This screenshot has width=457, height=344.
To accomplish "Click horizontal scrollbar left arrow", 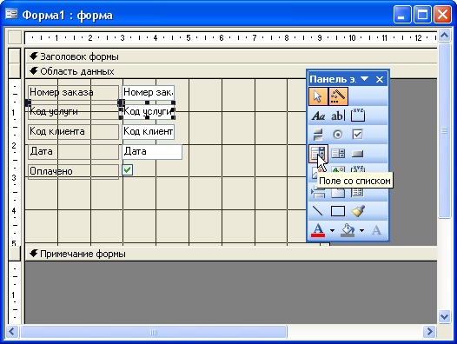I will pyautogui.click(x=12, y=332).
